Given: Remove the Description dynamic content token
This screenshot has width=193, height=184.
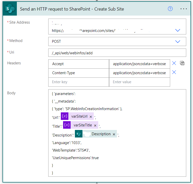Looking at the screenshot, I should (x=114, y=134).
